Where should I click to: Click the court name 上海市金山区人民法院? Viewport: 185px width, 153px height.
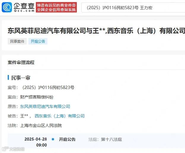(x=41, y=125)
